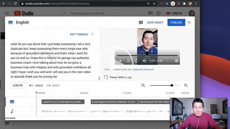Select caption 'i used to try to motivate'
This screenshot has height=129, width=230.
[63, 102]
